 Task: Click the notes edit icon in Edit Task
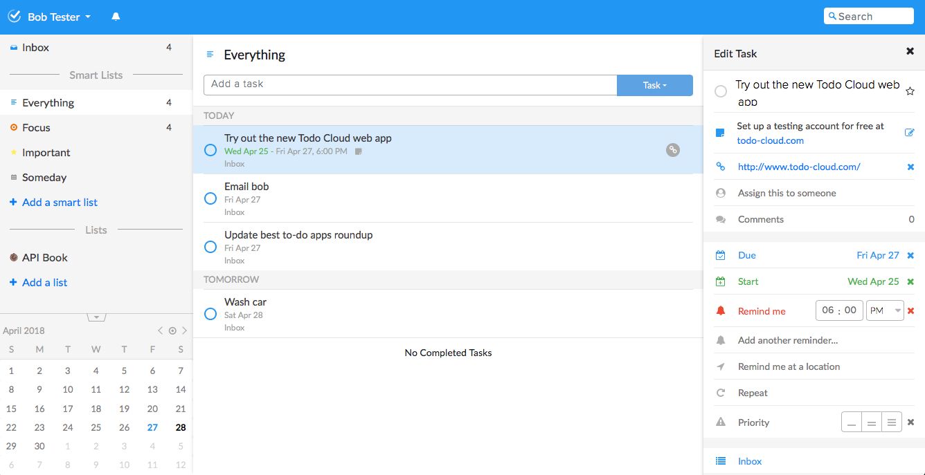[x=910, y=131]
